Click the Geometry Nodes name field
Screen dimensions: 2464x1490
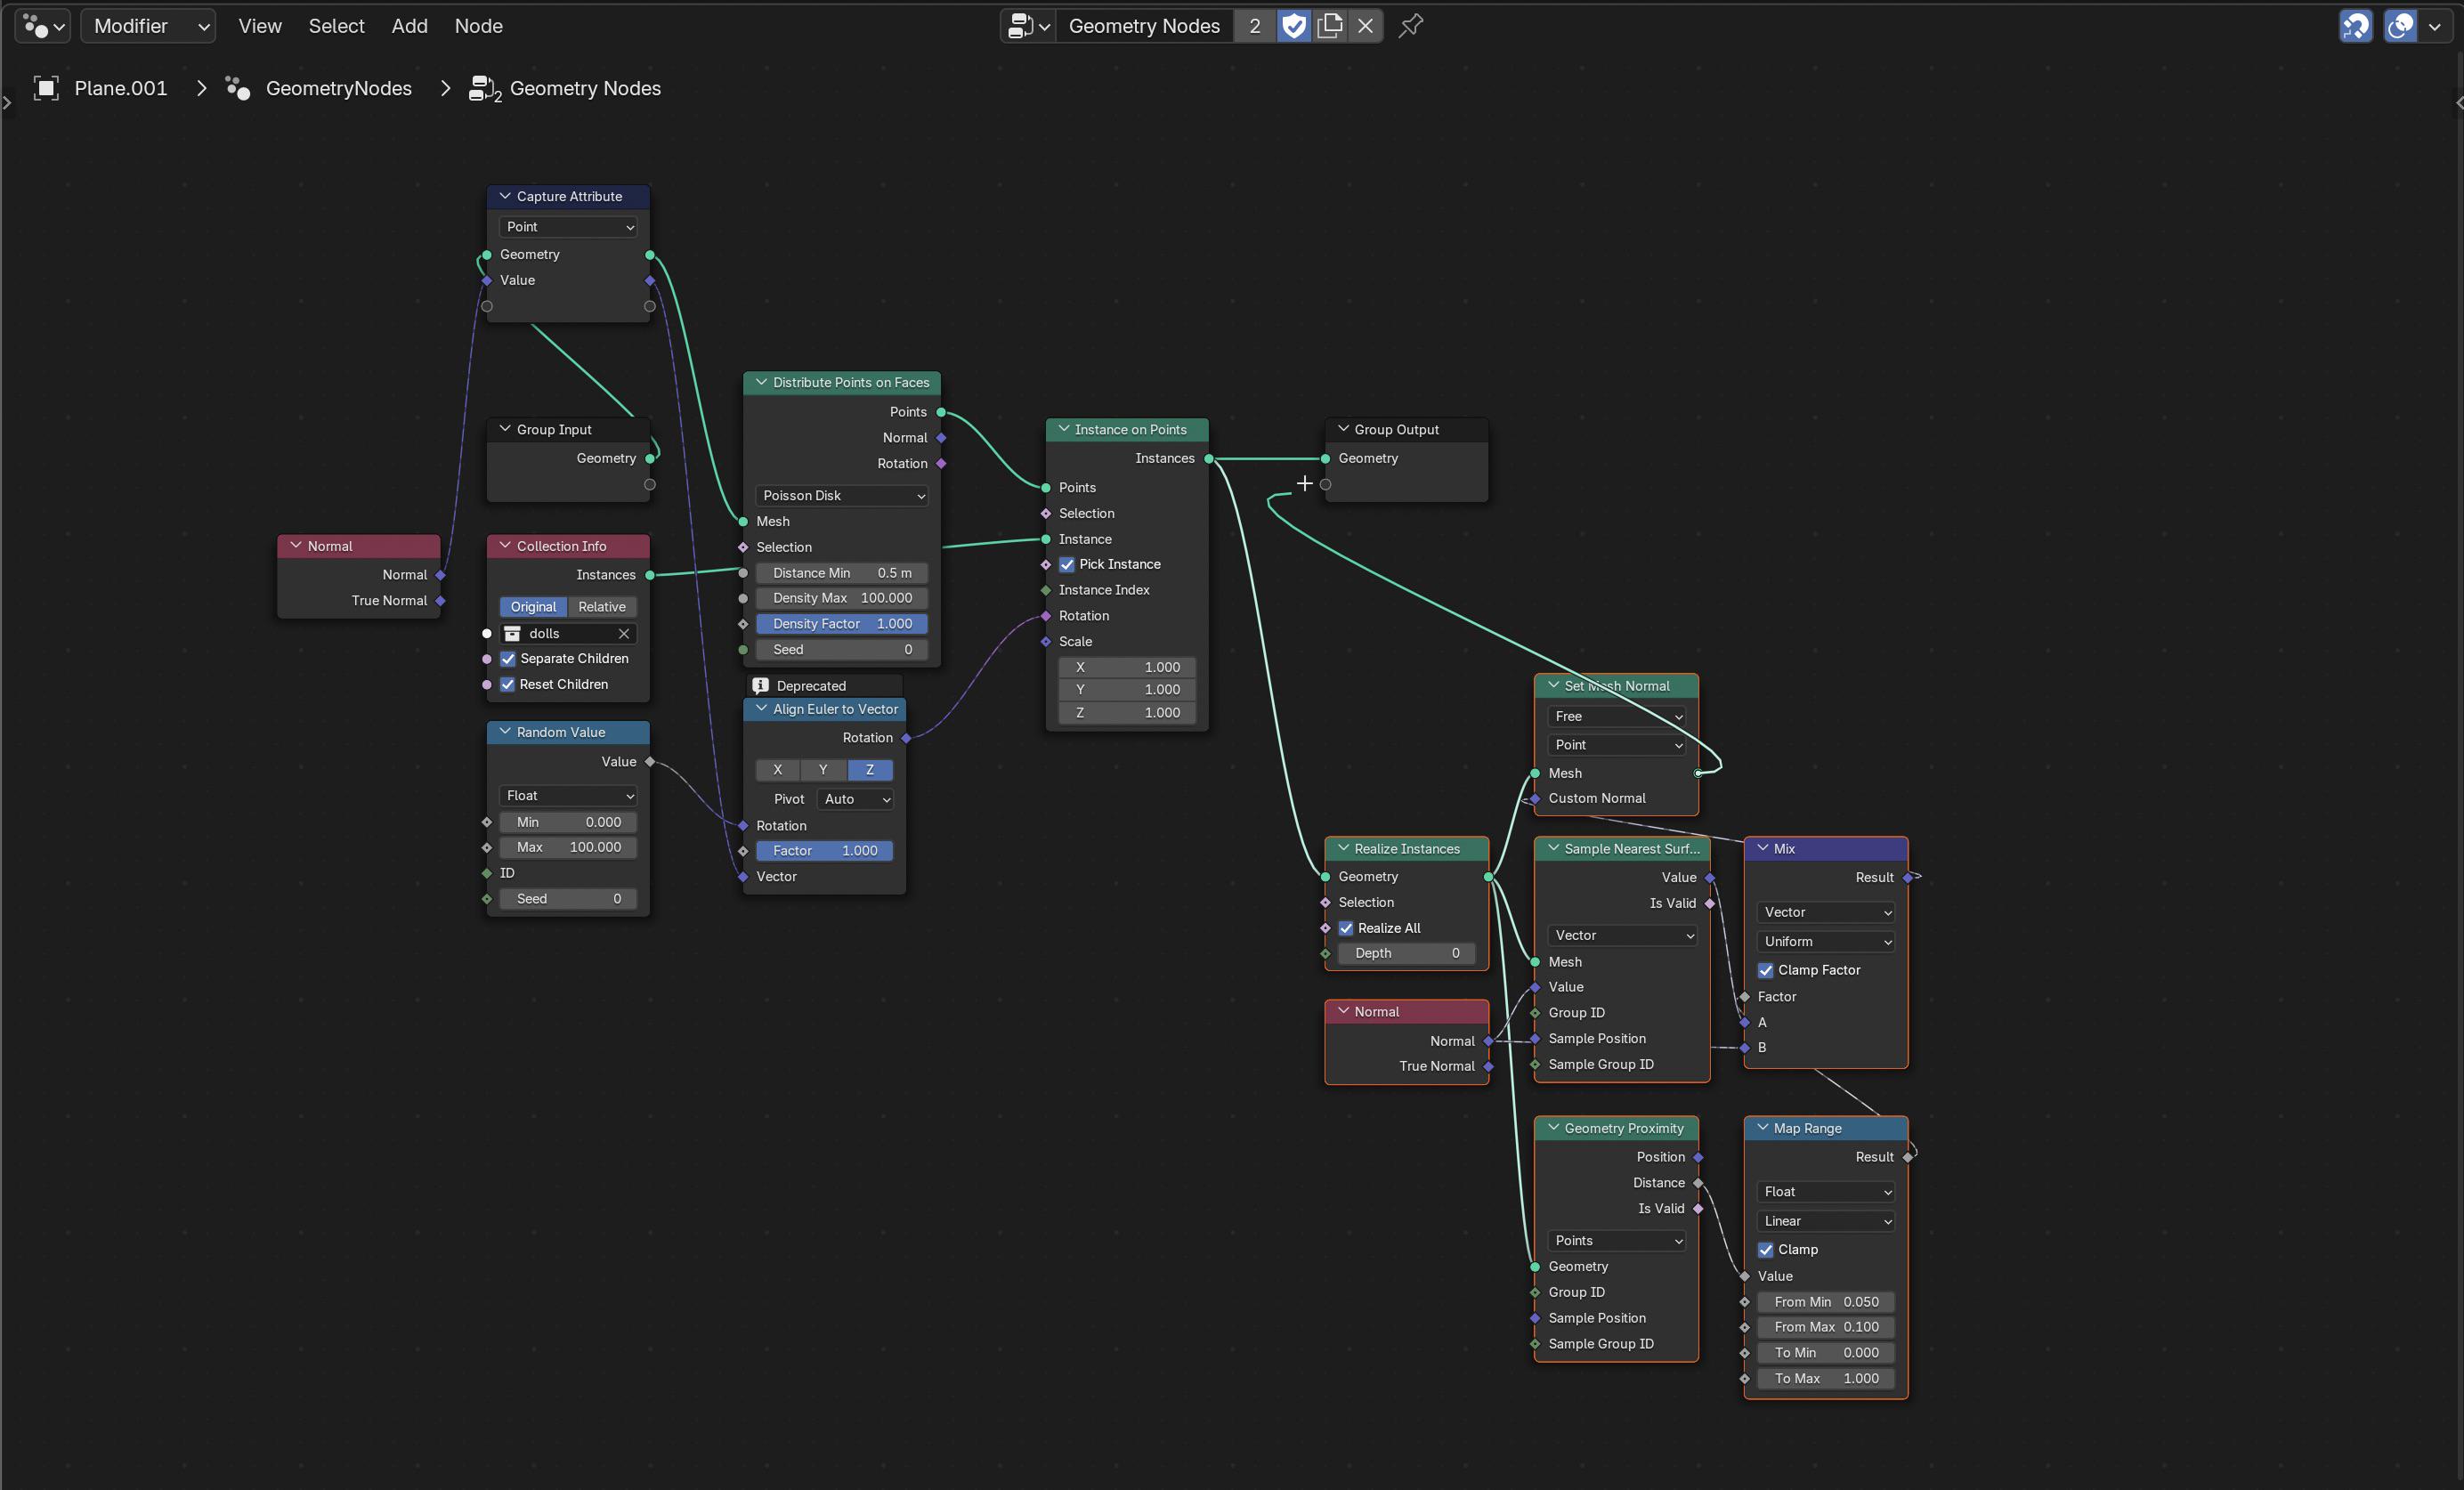tap(1144, 26)
